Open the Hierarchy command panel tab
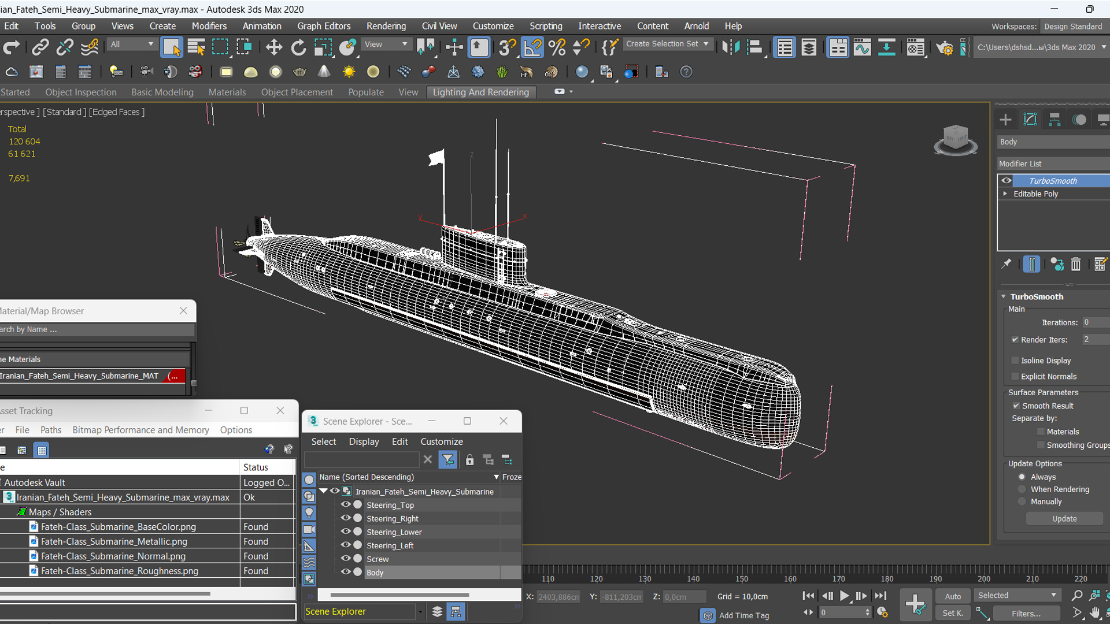Viewport: 1110px width, 624px height. (x=1054, y=120)
